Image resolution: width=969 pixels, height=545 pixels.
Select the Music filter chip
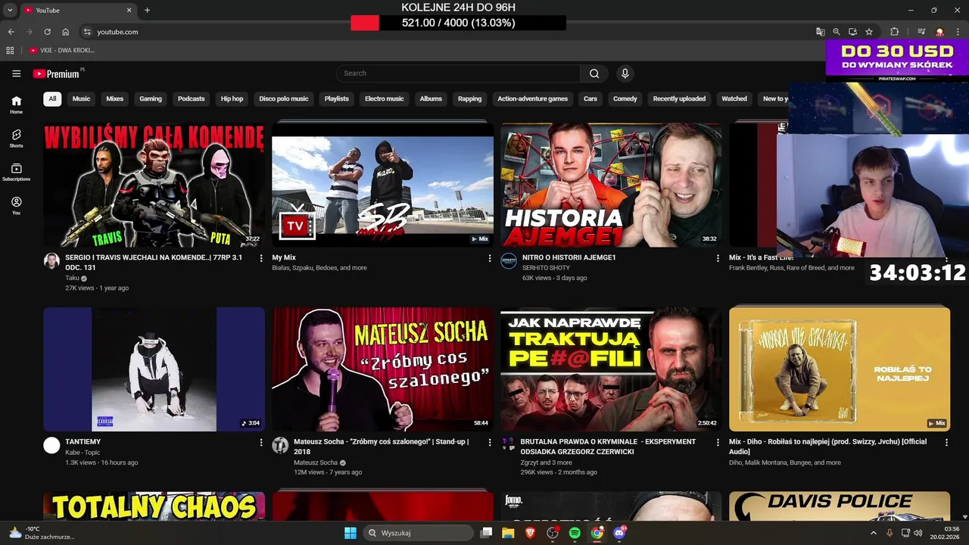click(x=81, y=98)
